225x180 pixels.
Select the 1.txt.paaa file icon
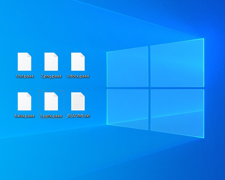pyautogui.click(x=24, y=62)
